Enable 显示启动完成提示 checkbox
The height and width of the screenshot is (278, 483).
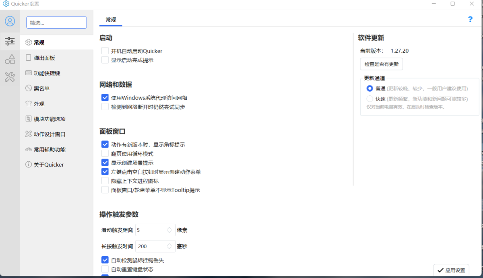tap(105, 60)
